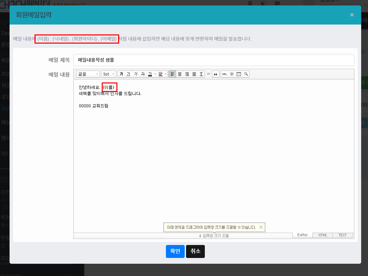
Task: Toggle bold text formatting in editor
Action: [121, 74]
